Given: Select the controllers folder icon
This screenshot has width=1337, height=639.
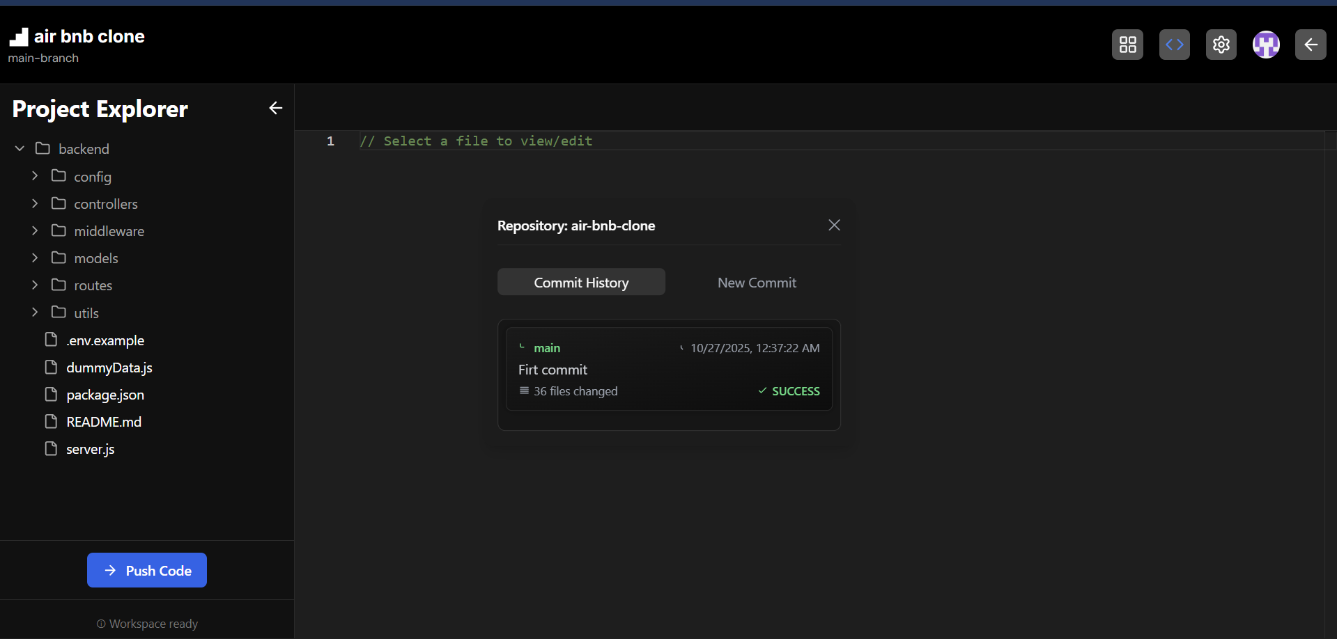Looking at the screenshot, I should coord(59,203).
